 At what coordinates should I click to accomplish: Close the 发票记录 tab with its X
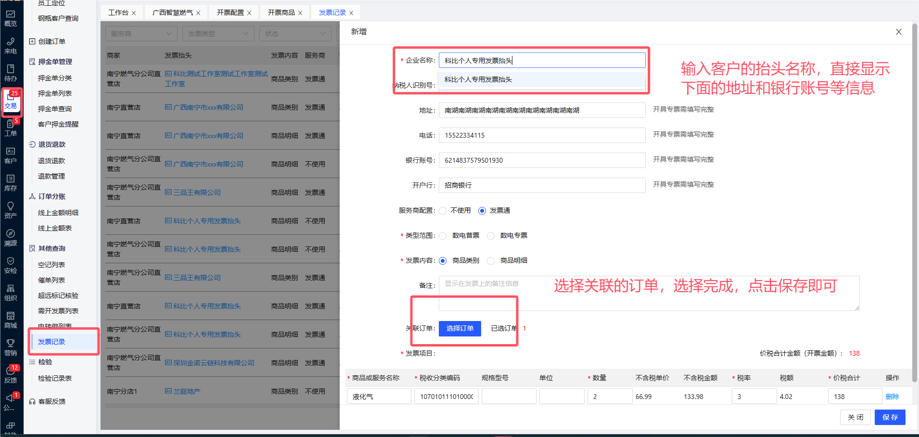(x=351, y=13)
